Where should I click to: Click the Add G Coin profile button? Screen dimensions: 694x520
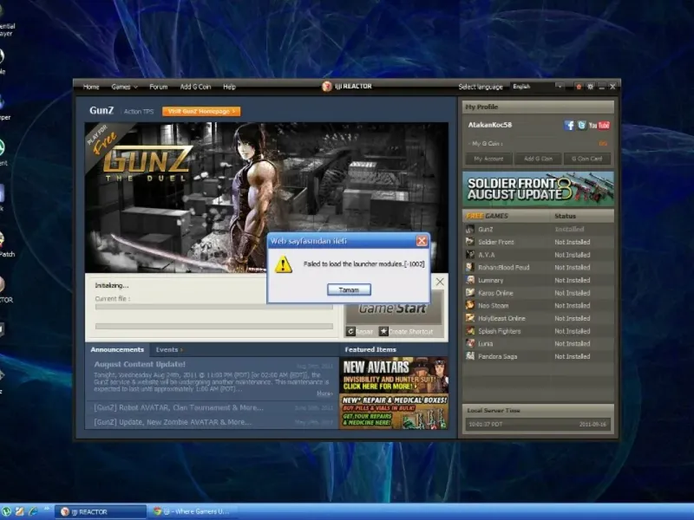click(x=538, y=159)
